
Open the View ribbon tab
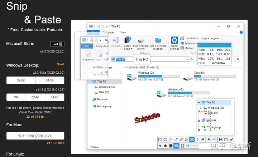coord(123,32)
